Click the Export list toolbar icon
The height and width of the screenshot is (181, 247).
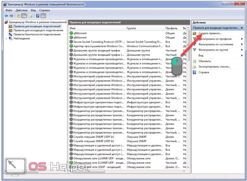(x=31, y=16)
